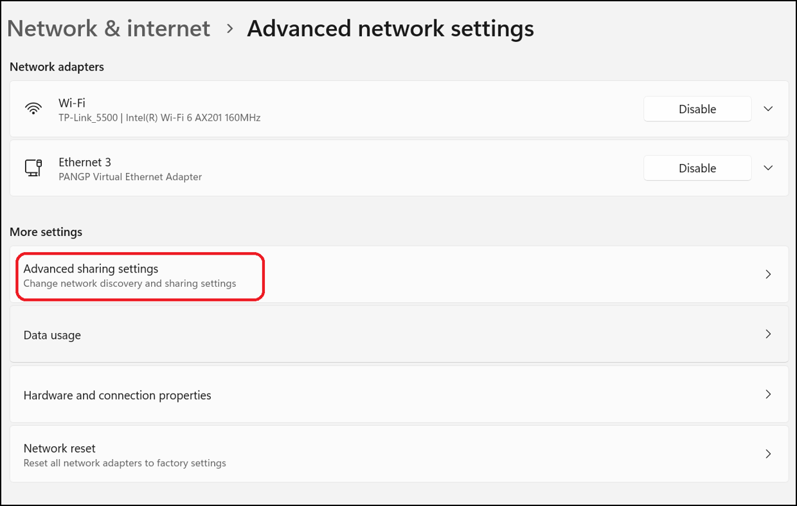Click the PANGP Virtual Ethernet Adapter description
797x506 pixels.
pyautogui.click(x=130, y=177)
